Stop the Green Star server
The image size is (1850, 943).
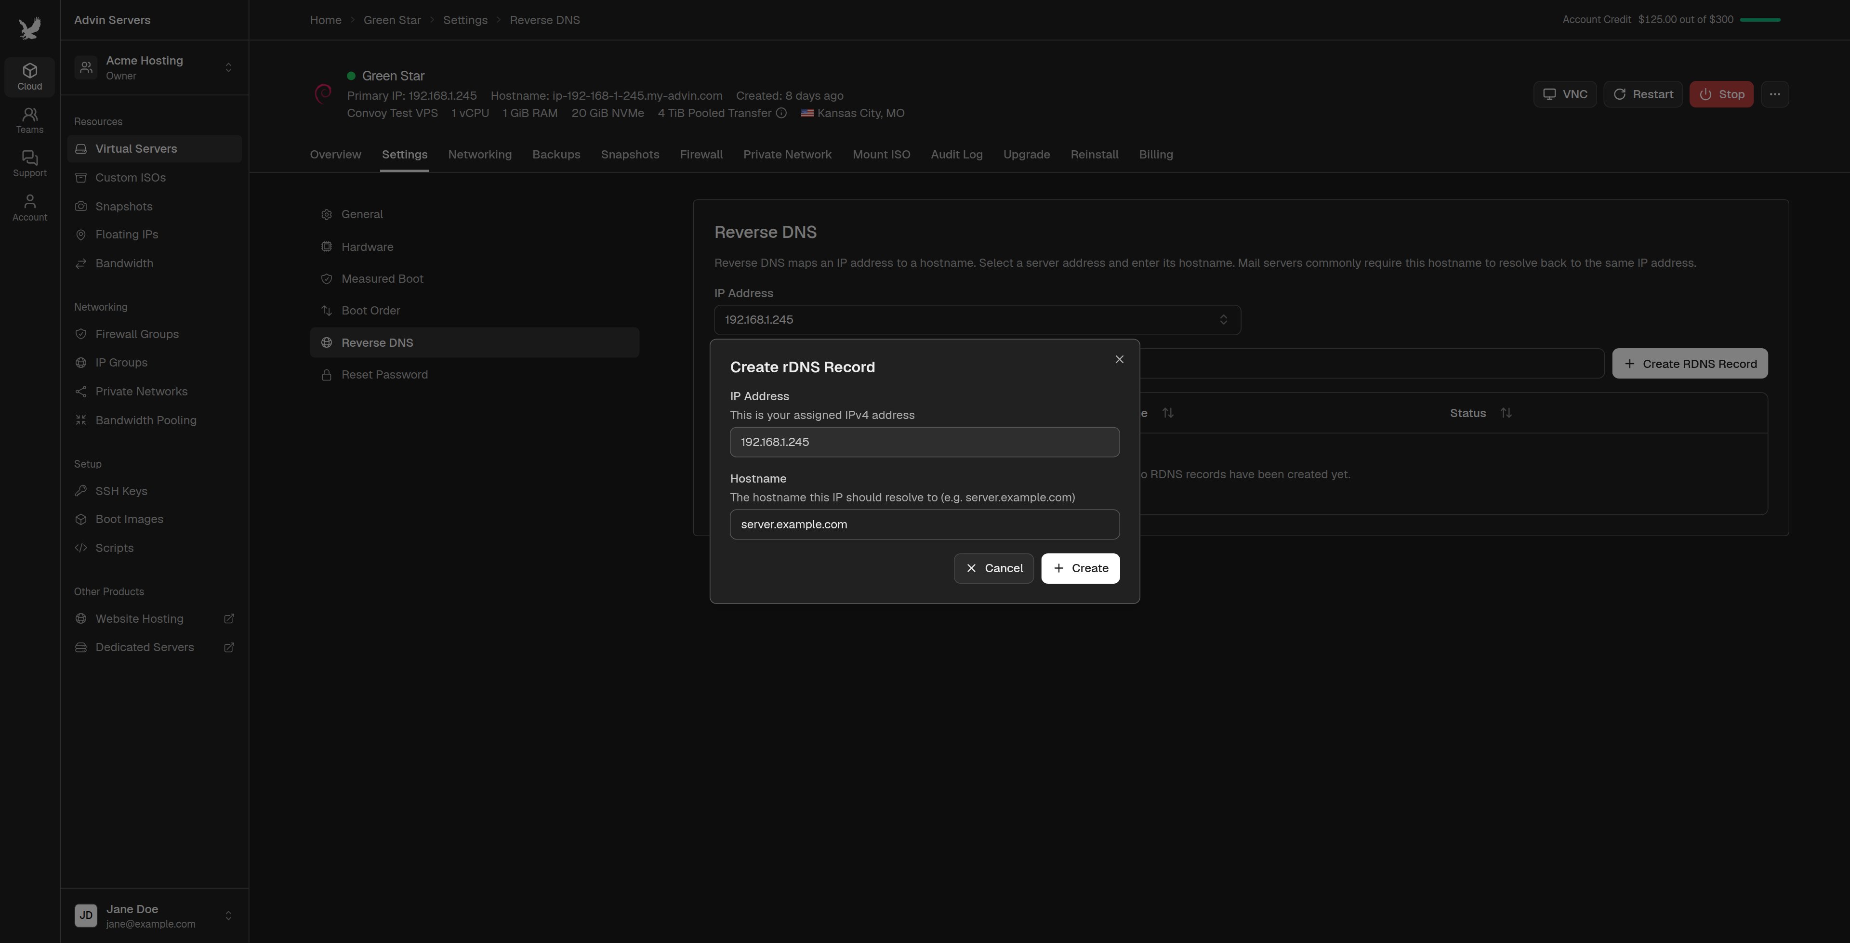click(1721, 94)
